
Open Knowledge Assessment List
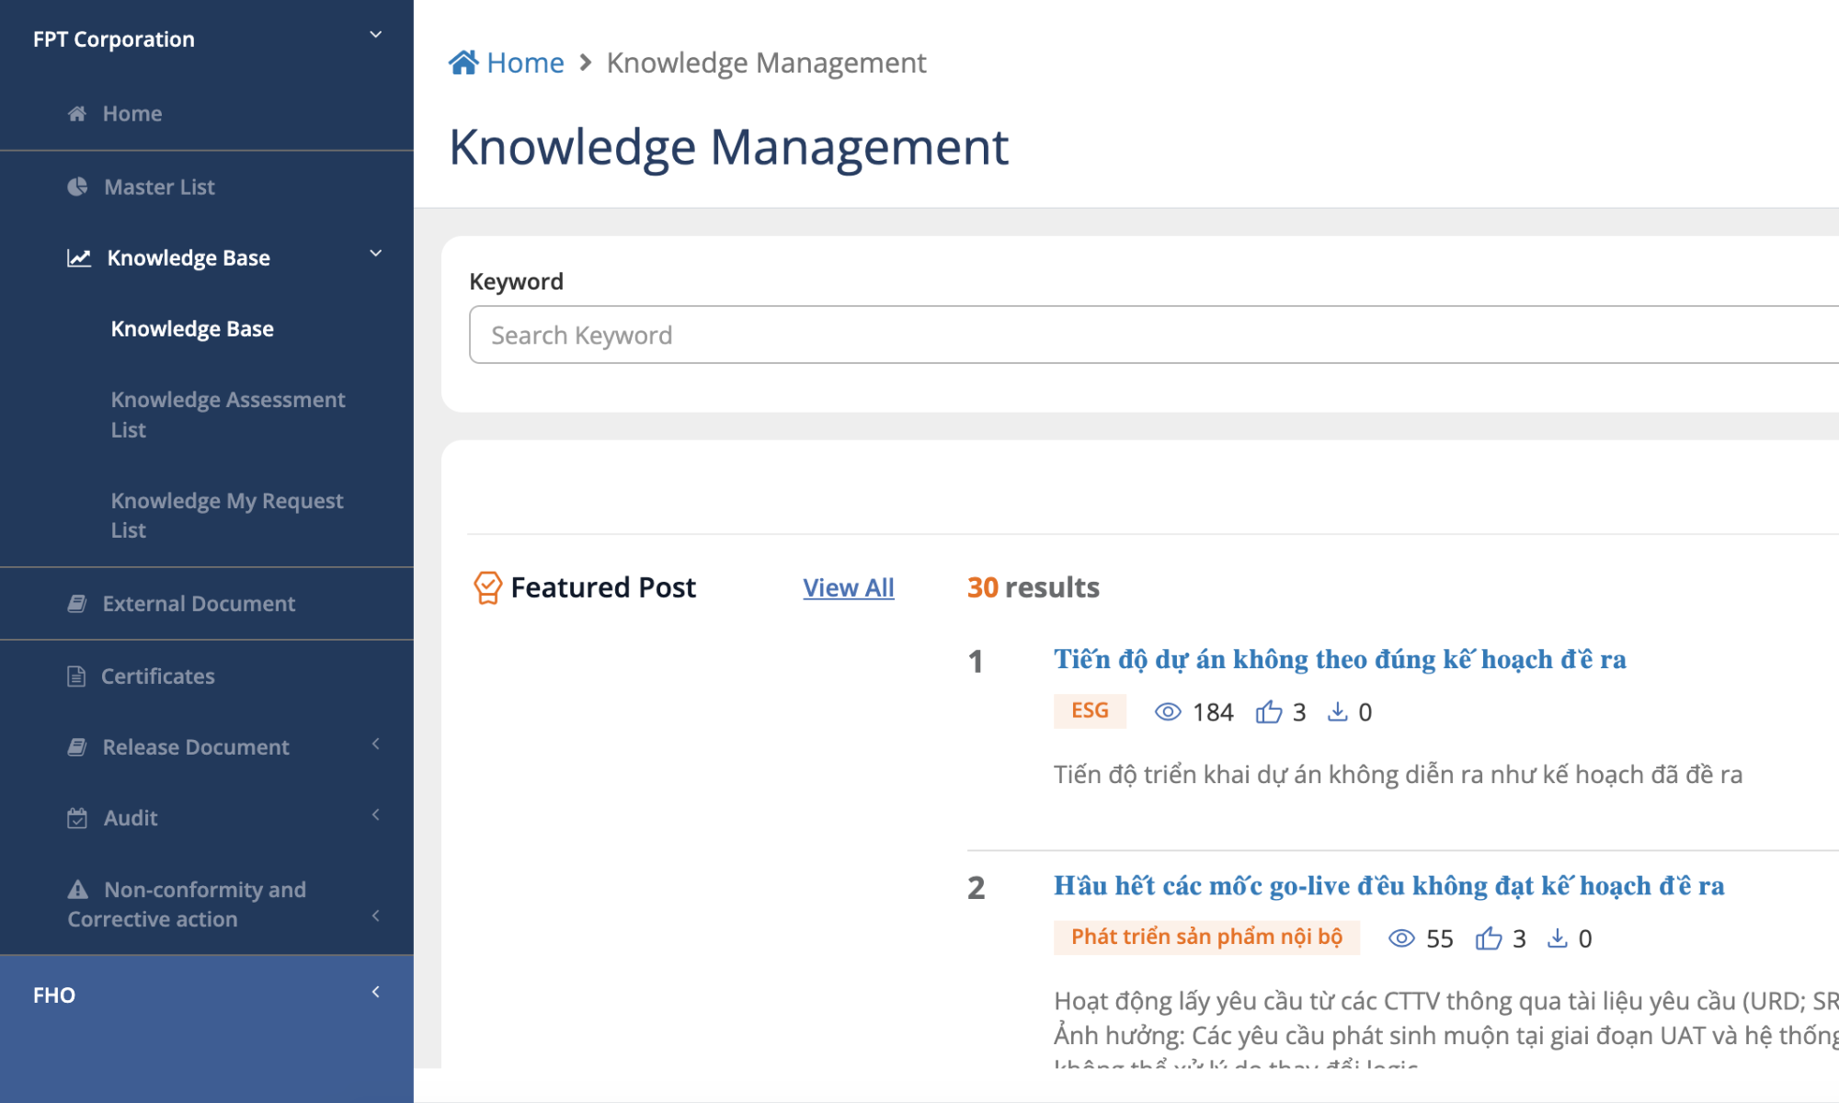pos(228,415)
